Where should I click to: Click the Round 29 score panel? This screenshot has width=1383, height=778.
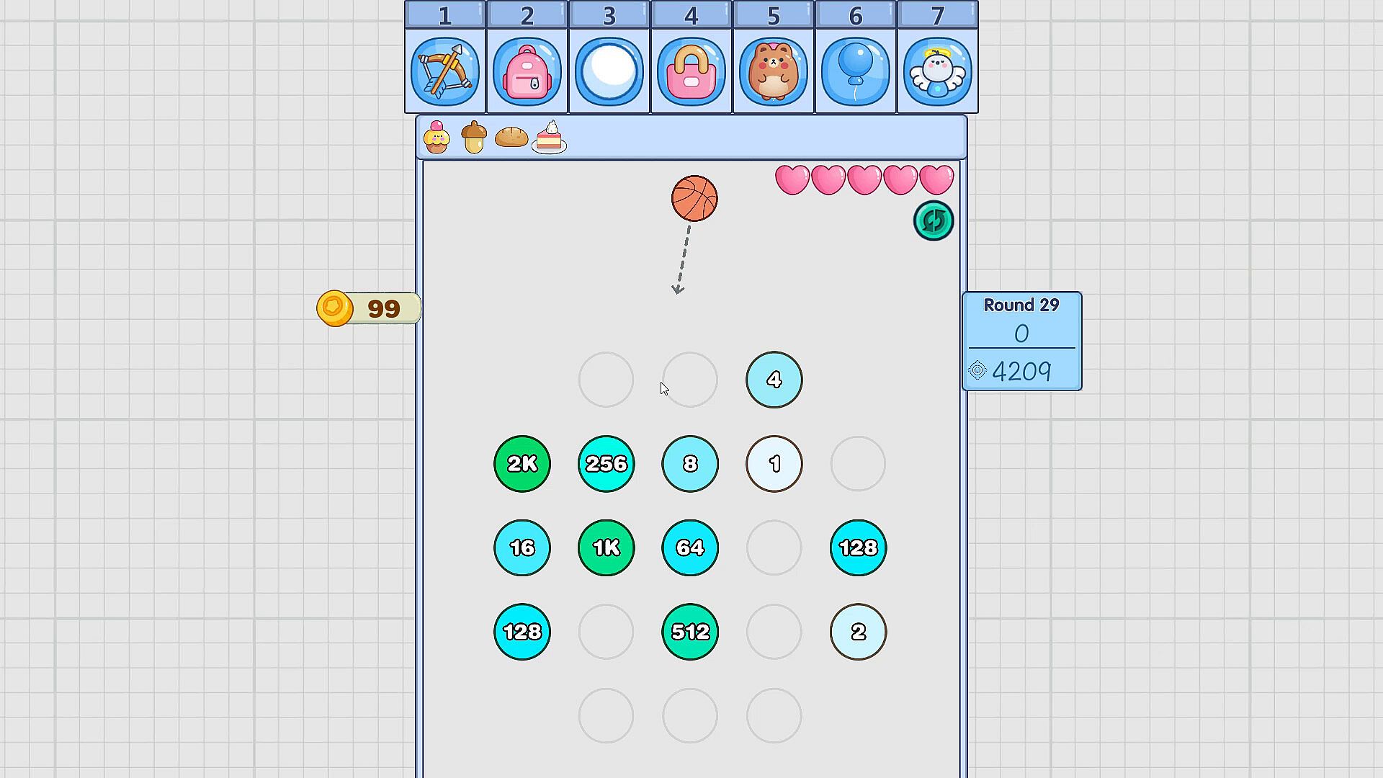point(1021,341)
